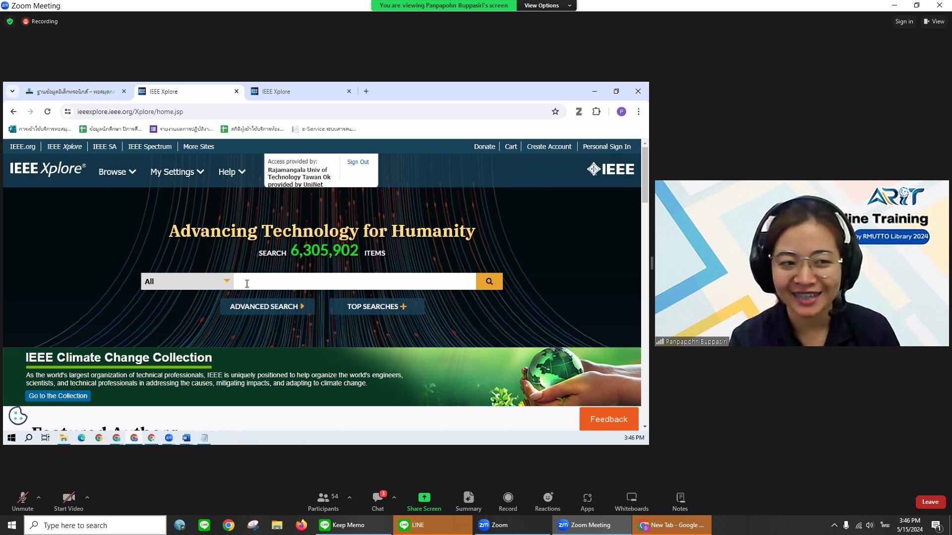
Task: Open the Windows notification center icon
Action: (x=937, y=526)
